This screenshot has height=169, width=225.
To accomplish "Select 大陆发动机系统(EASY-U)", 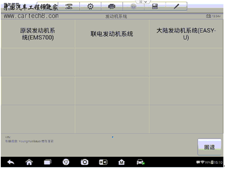I will 186,34.
